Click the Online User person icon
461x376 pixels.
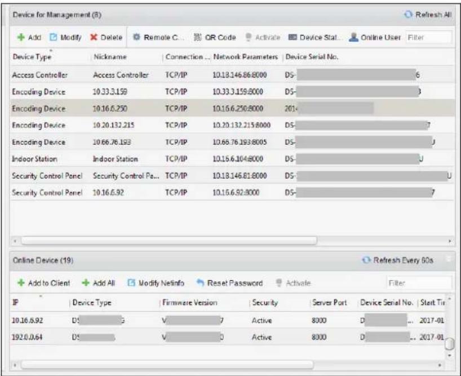coord(353,37)
